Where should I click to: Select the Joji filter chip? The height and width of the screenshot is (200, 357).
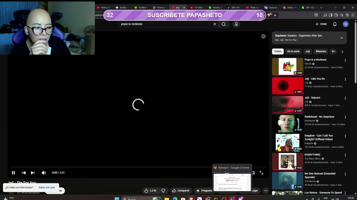(x=307, y=51)
